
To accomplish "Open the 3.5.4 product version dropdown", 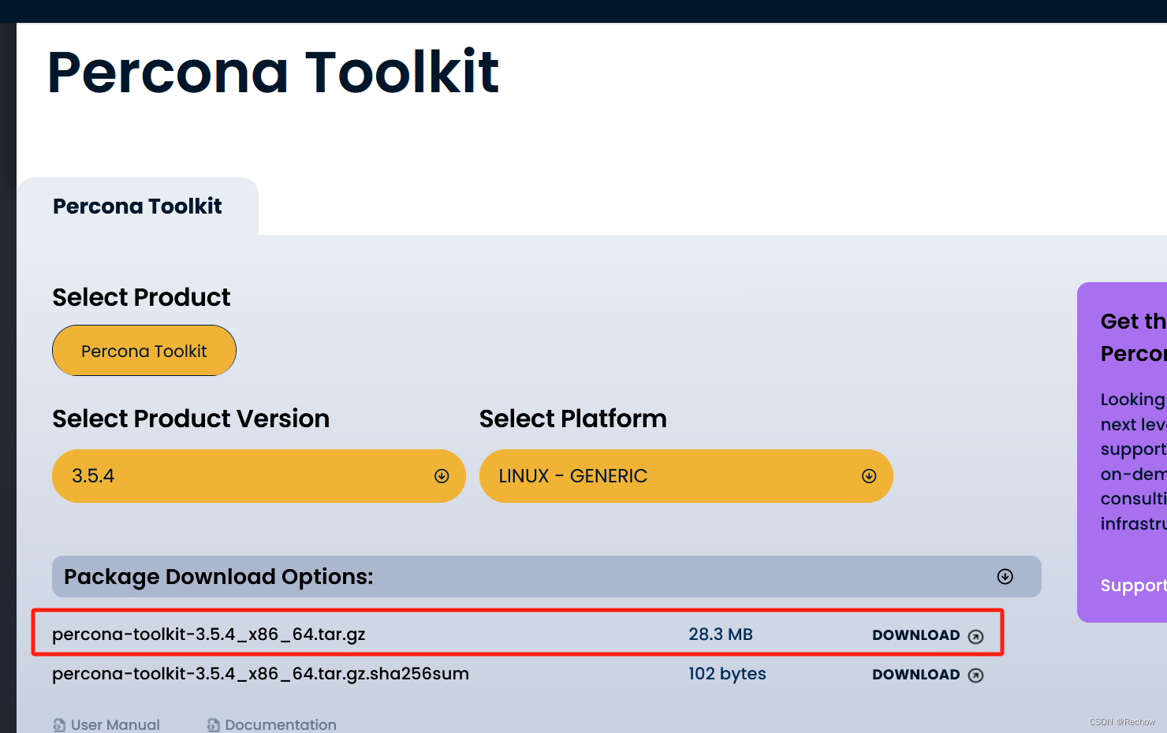I will click(x=259, y=476).
